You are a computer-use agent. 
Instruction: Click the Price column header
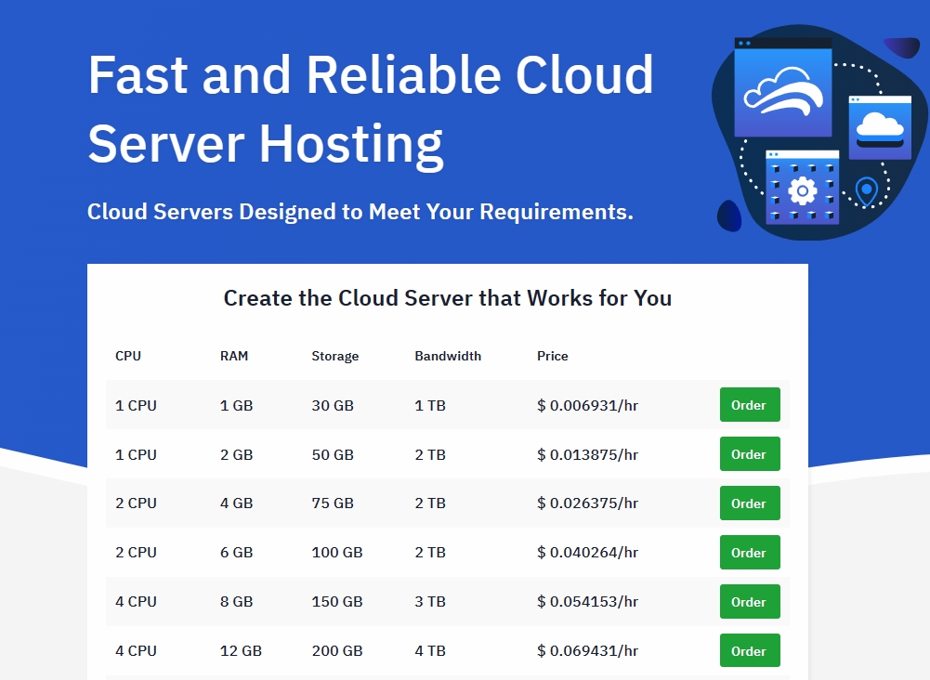click(x=552, y=356)
